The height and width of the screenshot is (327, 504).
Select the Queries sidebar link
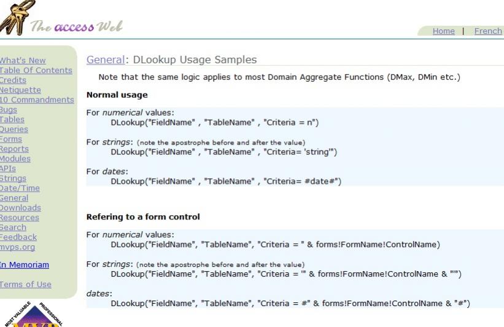point(14,129)
